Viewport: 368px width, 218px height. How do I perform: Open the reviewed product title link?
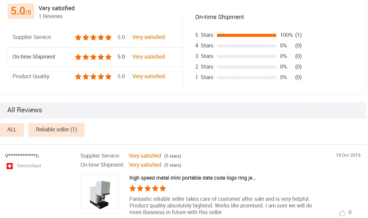click(x=193, y=178)
